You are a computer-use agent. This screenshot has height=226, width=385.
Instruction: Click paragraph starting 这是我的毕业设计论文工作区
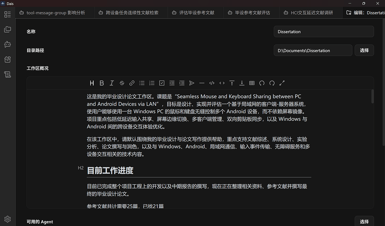197,112
